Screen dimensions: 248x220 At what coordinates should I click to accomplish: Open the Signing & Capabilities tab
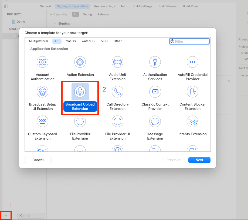click(x=72, y=6)
